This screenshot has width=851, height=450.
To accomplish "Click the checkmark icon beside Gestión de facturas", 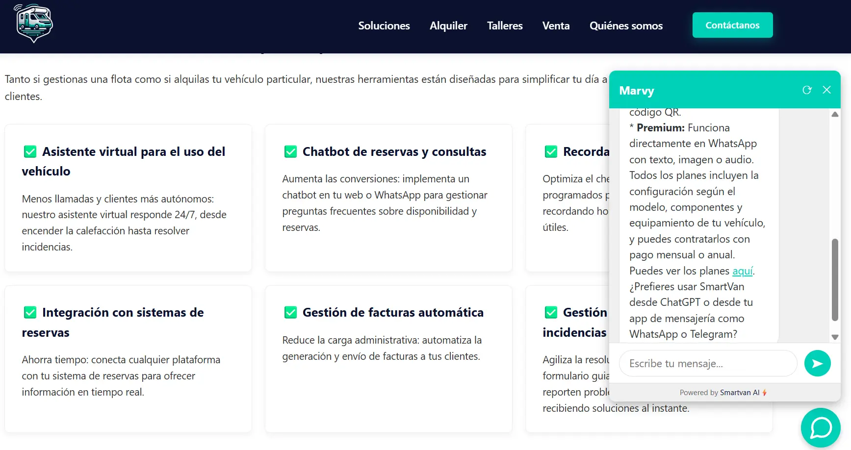I will (x=290, y=312).
